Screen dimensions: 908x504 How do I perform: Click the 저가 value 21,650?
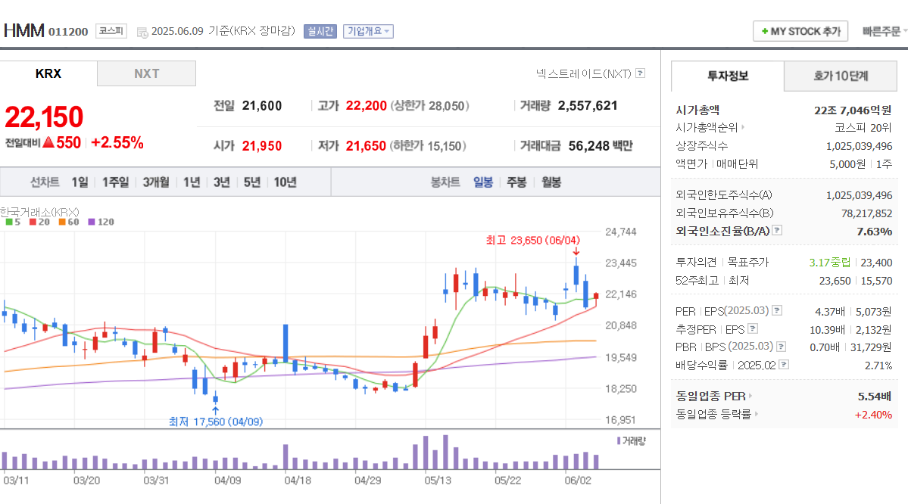coord(366,146)
